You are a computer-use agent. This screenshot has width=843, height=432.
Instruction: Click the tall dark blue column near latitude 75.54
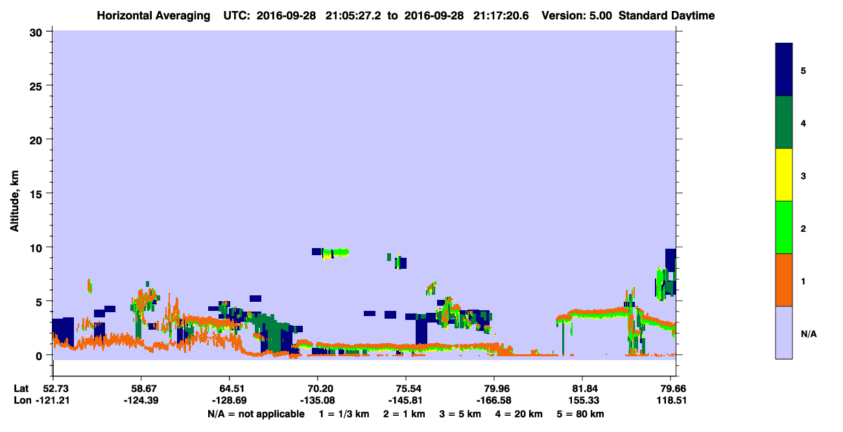click(x=421, y=330)
